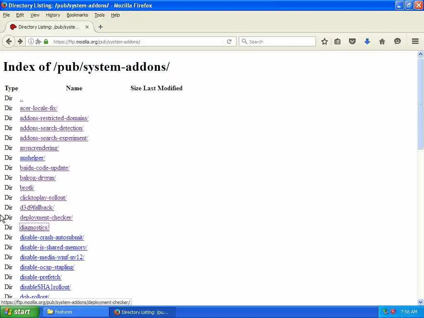Open the History menu

pyautogui.click(x=53, y=15)
